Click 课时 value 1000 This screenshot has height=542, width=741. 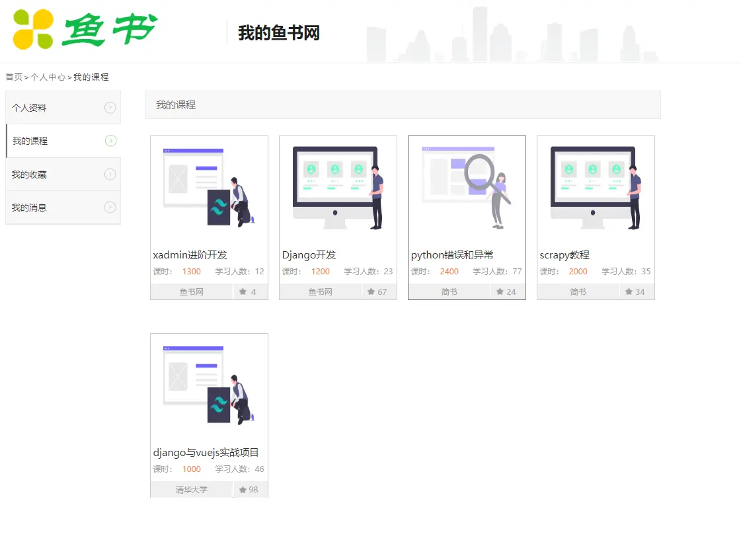[x=192, y=469]
